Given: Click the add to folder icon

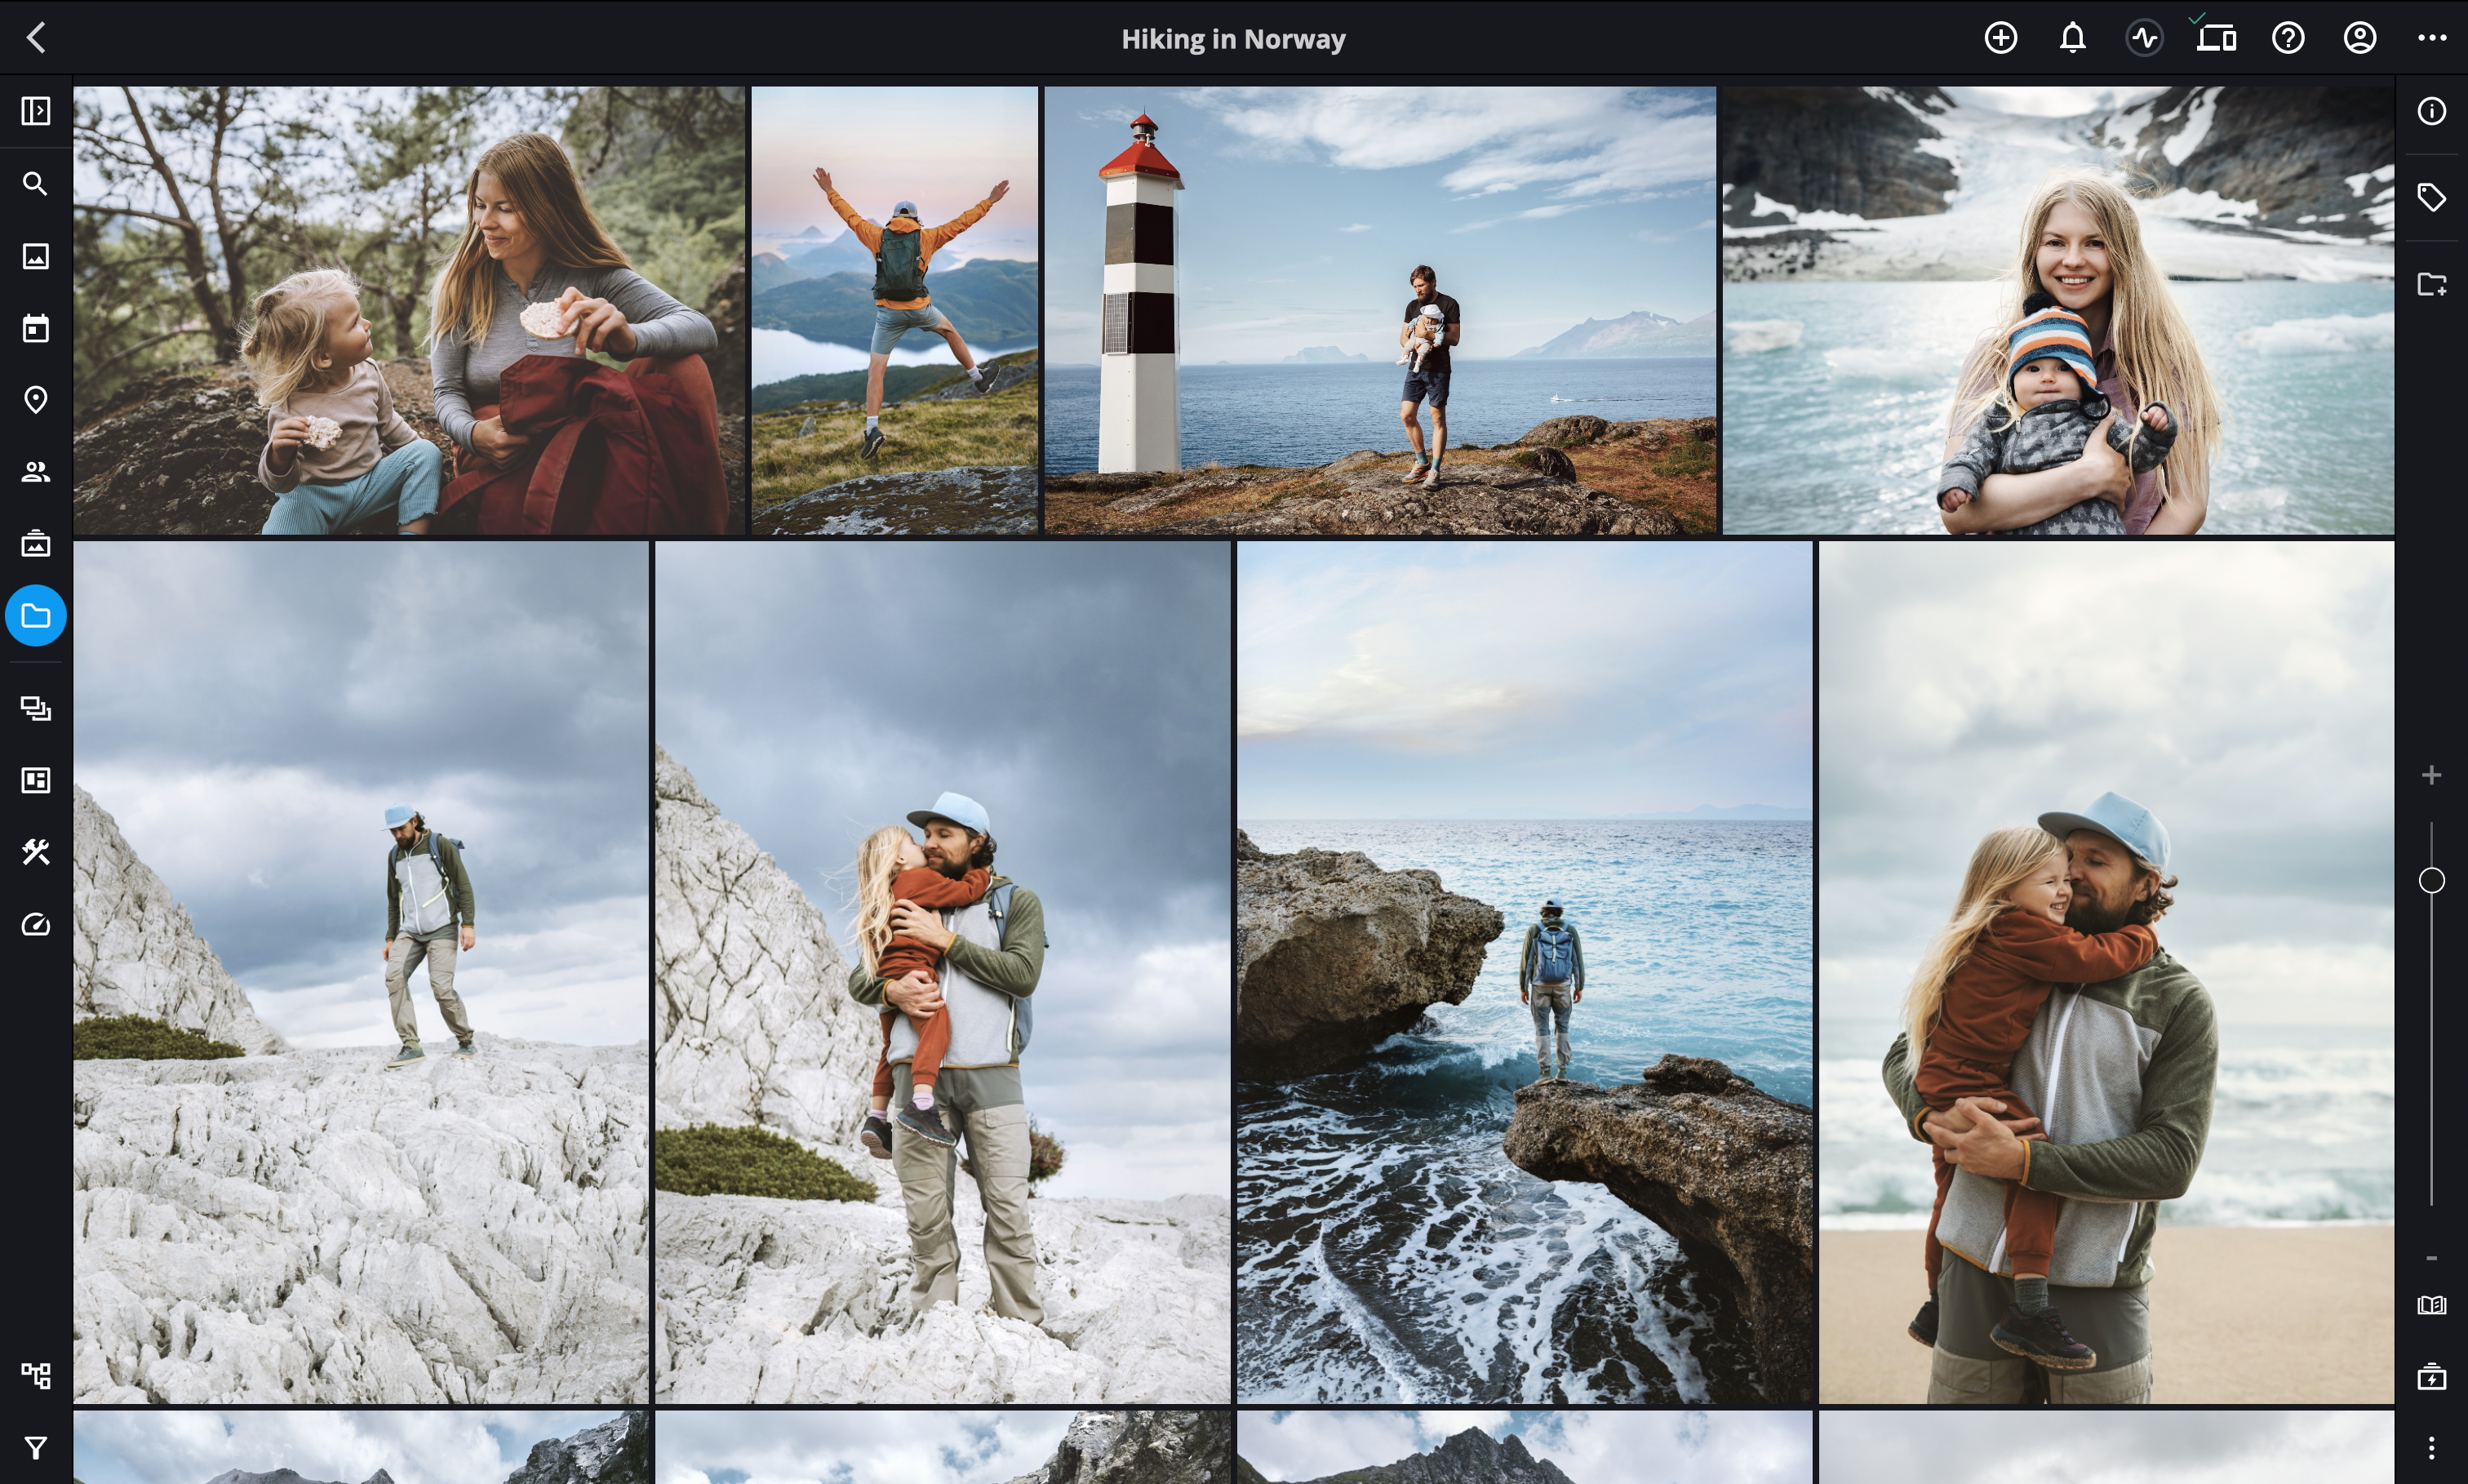Looking at the screenshot, I should click(2431, 284).
